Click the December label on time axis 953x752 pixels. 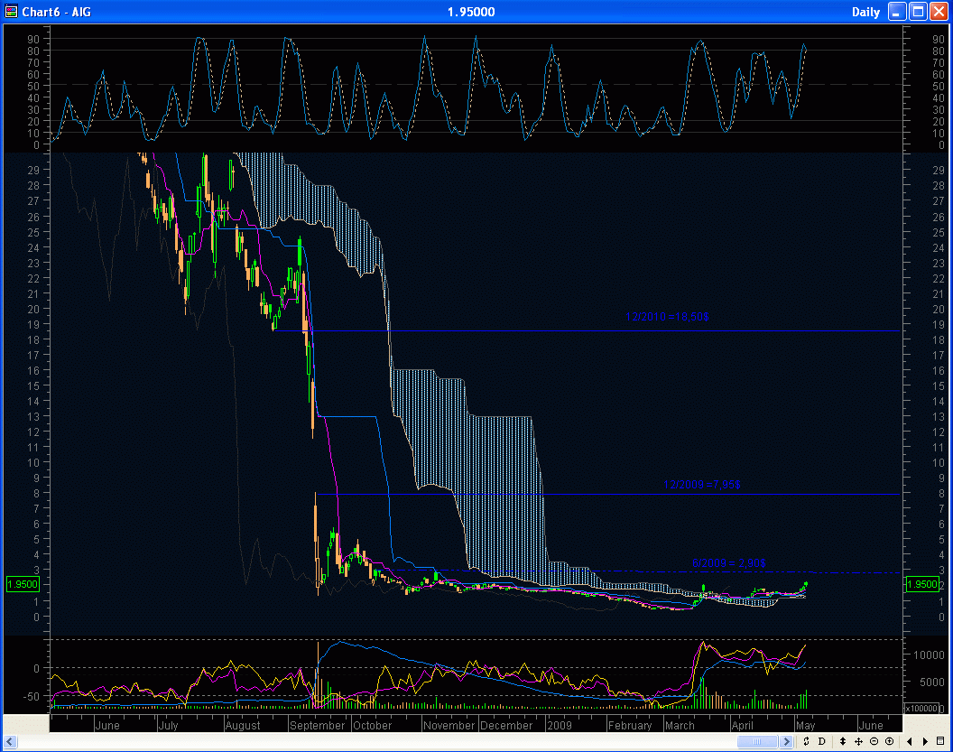click(505, 725)
